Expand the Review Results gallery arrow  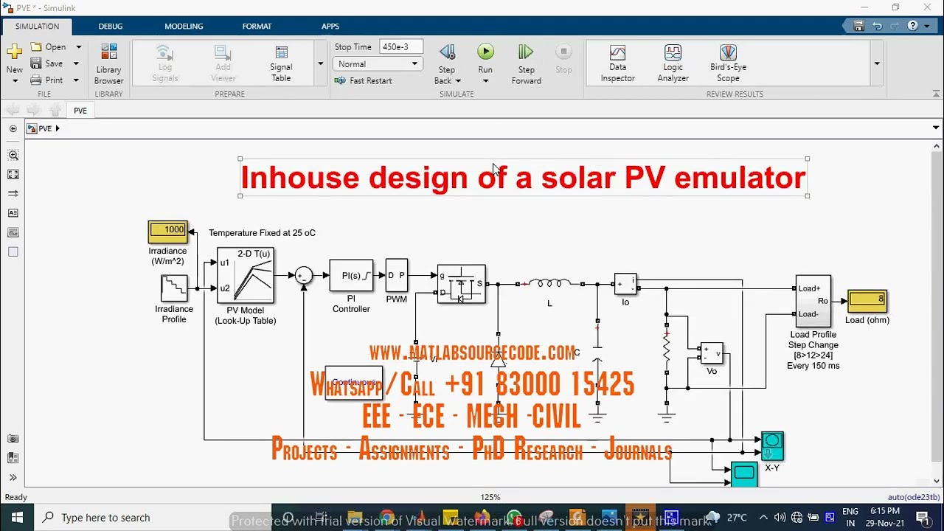877,64
